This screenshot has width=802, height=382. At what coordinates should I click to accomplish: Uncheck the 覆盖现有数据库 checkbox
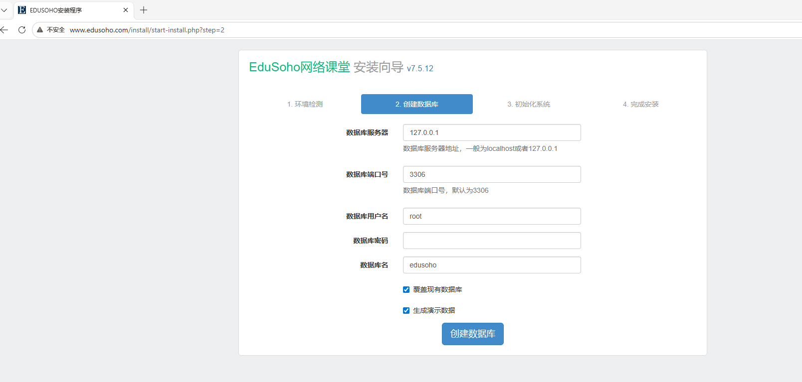[x=406, y=289]
